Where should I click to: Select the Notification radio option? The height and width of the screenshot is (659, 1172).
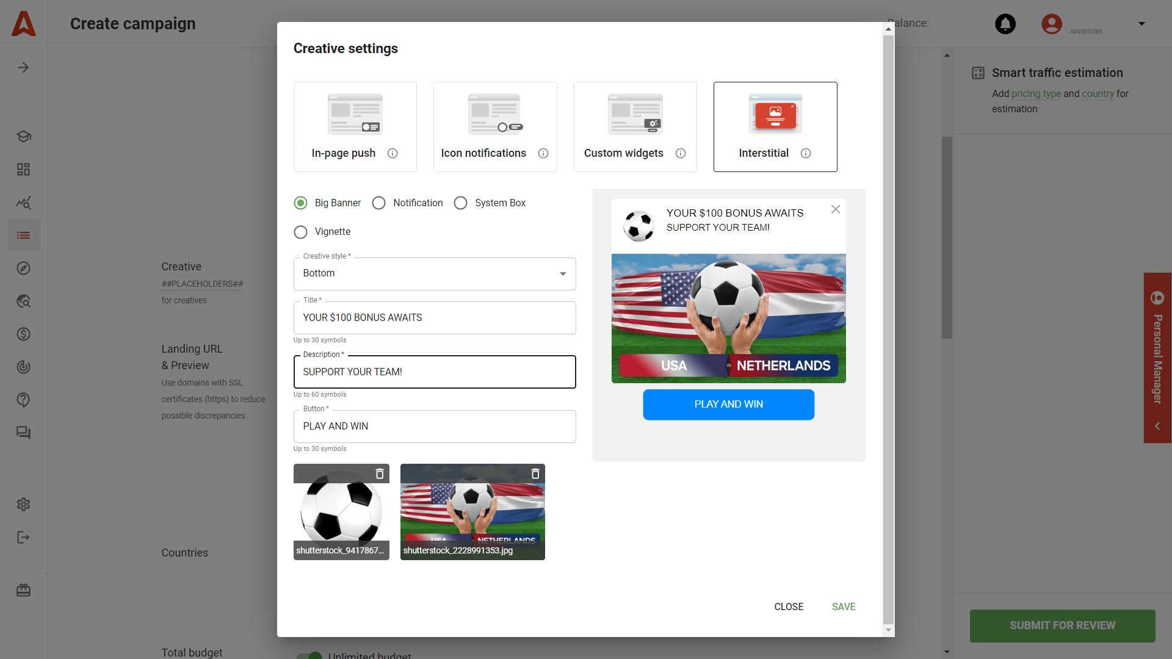click(x=379, y=203)
